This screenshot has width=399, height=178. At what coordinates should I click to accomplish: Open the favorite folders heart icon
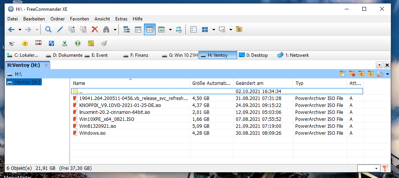(x=352, y=74)
